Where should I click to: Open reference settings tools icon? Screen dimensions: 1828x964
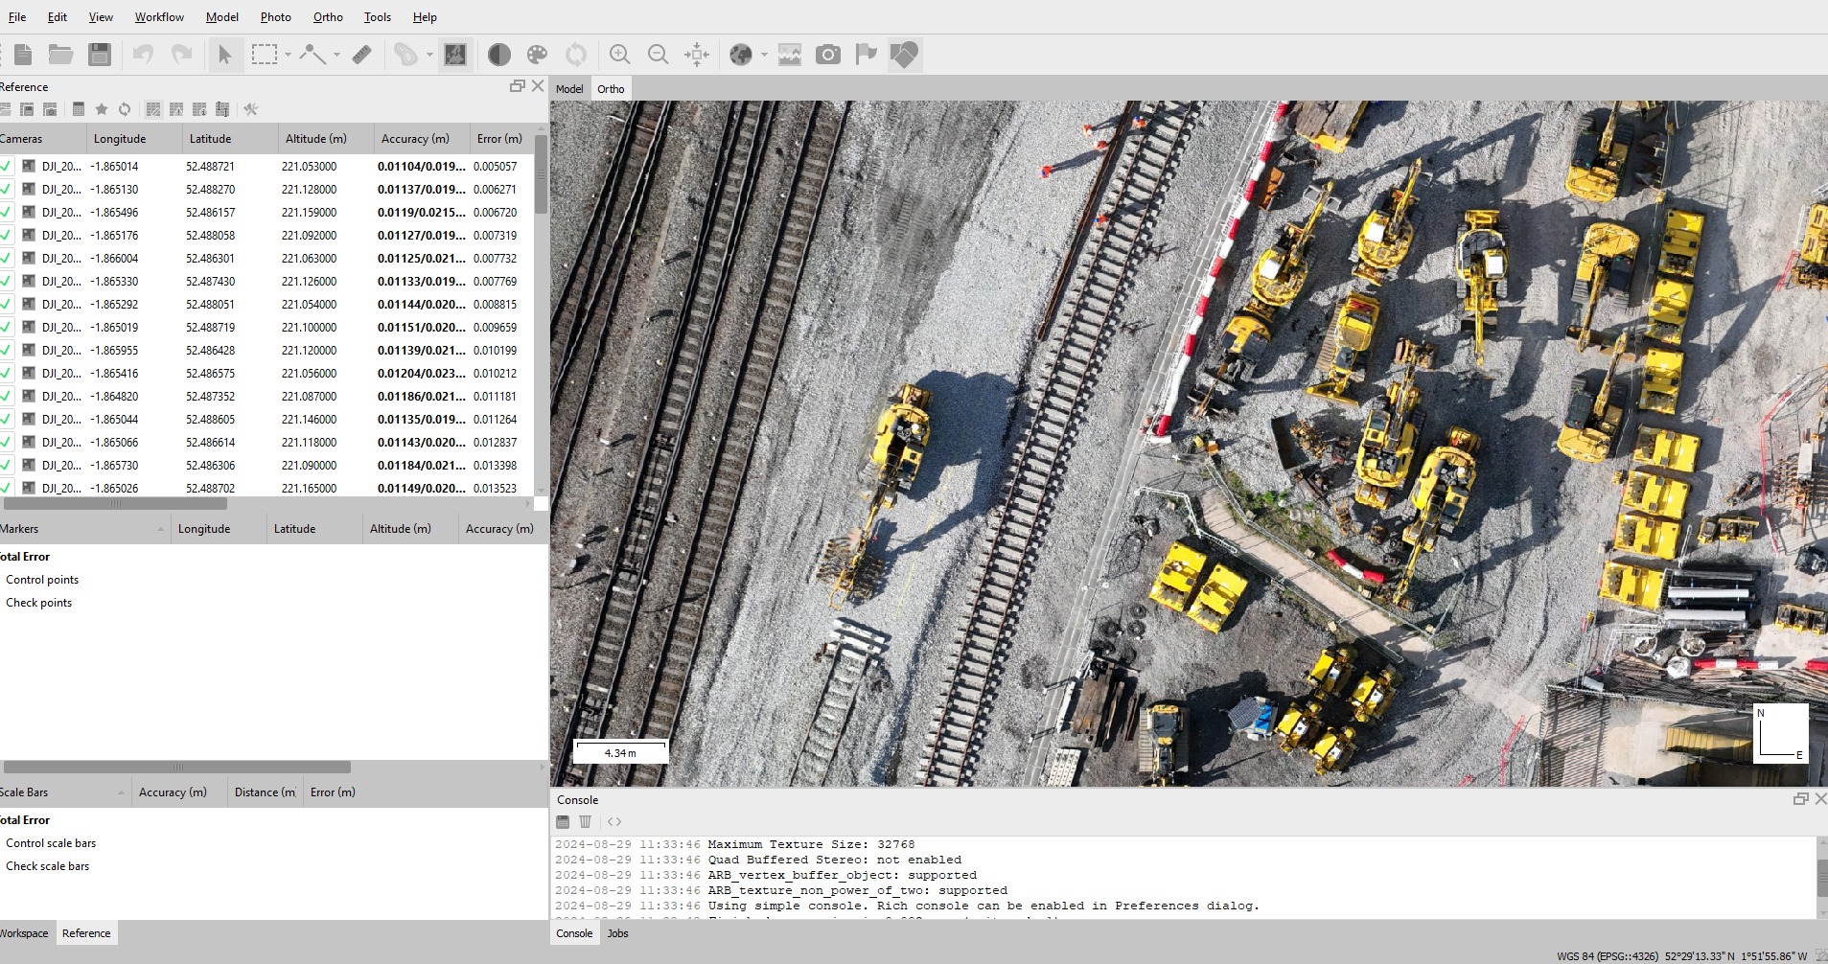pos(251,109)
